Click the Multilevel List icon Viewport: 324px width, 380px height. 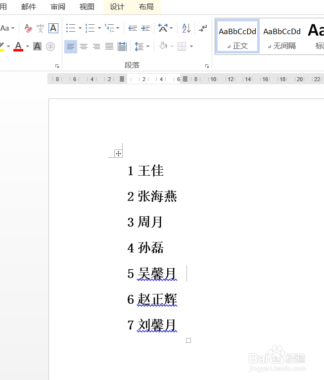click(x=109, y=28)
